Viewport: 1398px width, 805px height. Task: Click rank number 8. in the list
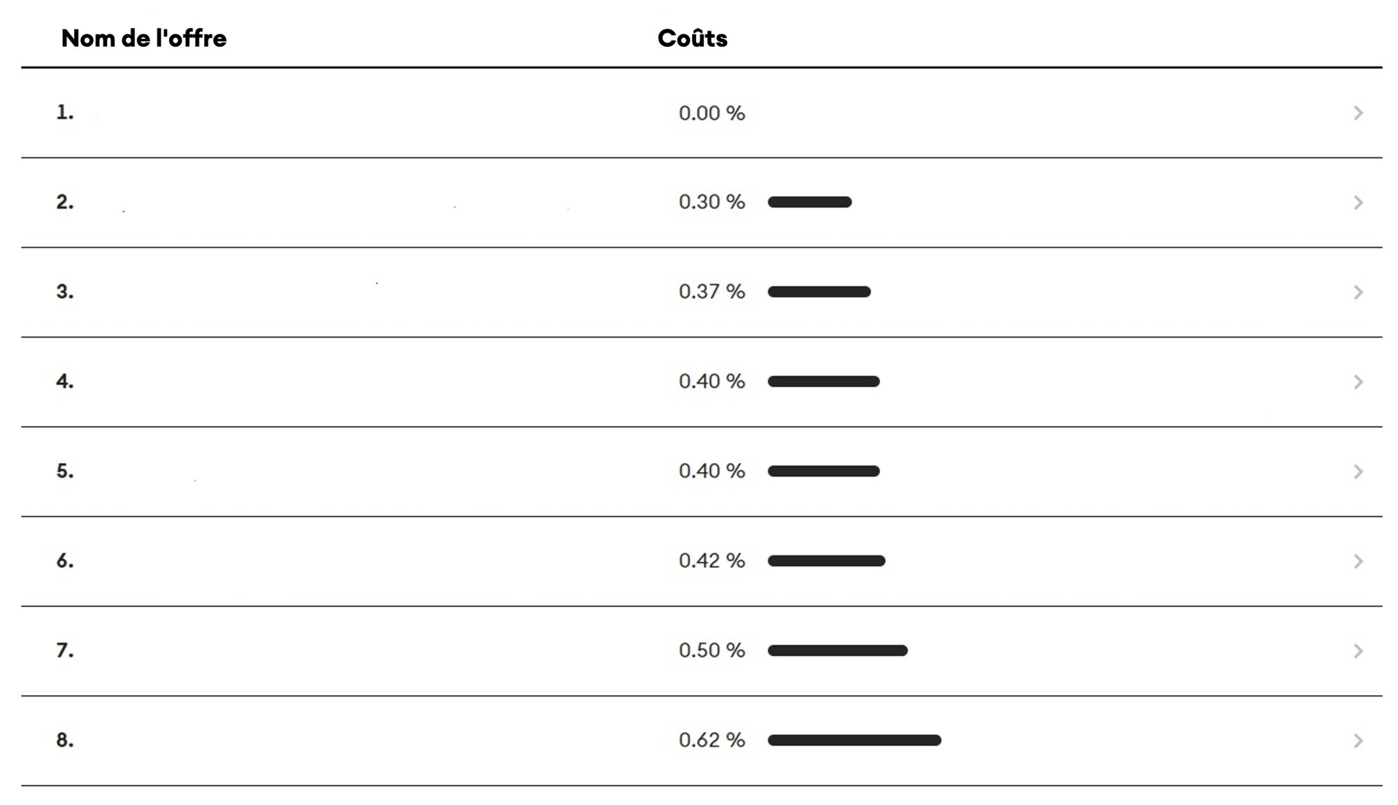[x=65, y=740]
